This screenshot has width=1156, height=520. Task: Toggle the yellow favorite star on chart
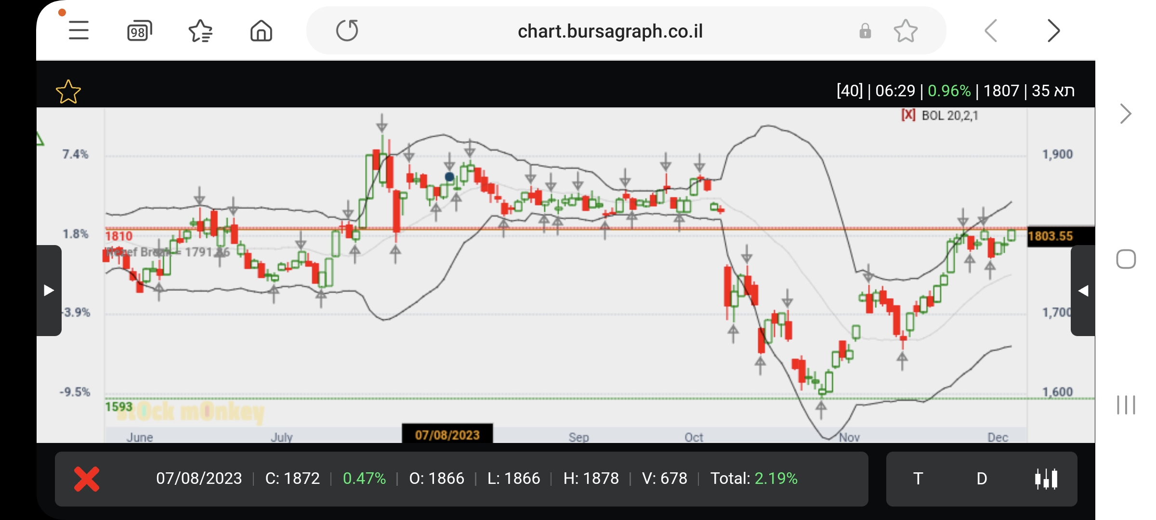(x=68, y=91)
